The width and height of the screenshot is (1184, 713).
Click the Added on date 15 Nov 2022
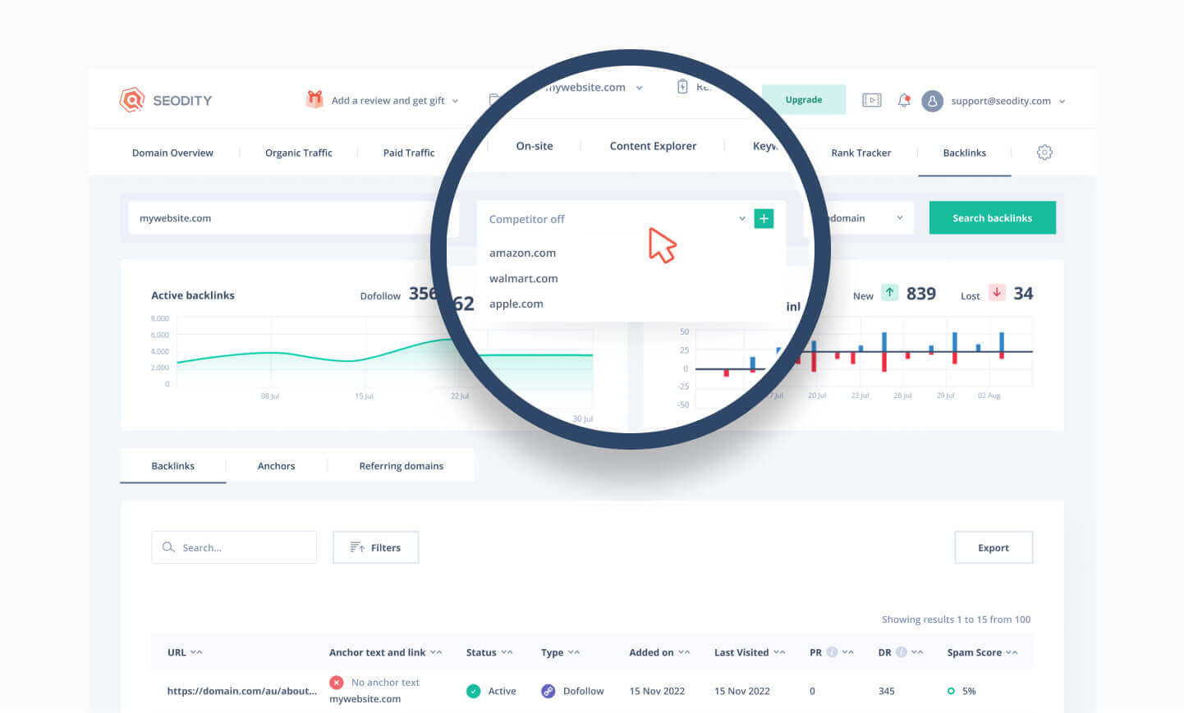pyautogui.click(x=657, y=691)
